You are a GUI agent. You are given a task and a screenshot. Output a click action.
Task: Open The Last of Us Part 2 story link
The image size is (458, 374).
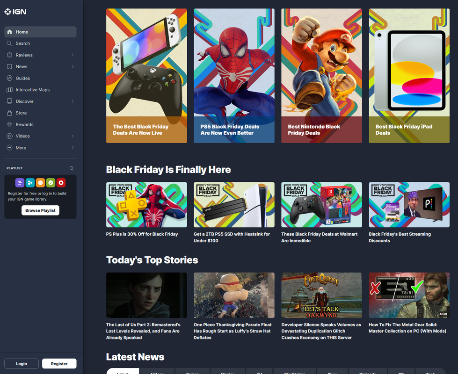click(143, 331)
